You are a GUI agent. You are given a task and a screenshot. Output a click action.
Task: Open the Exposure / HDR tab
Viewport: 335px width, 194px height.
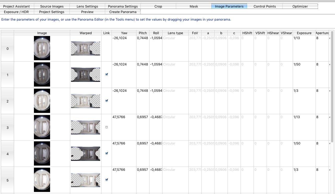coord(16,12)
